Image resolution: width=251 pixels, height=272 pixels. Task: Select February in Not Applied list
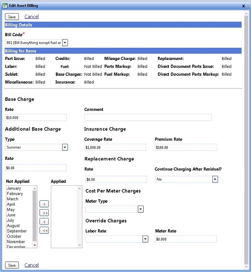pyautogui.click(x=15, y=194)
